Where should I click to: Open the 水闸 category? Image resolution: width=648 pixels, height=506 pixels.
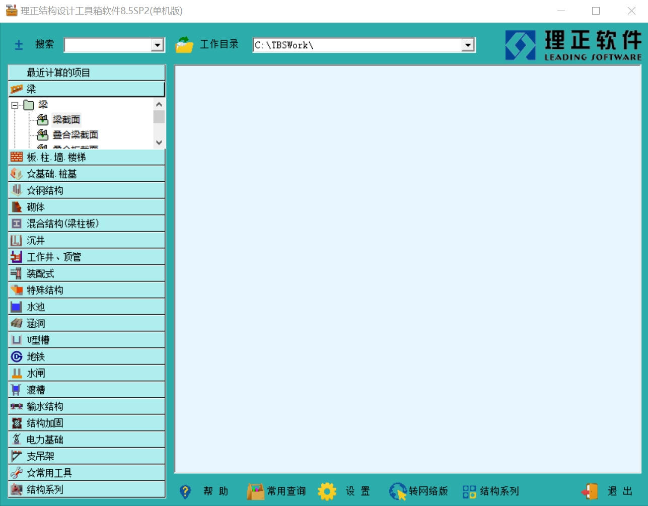coord(87,373)
